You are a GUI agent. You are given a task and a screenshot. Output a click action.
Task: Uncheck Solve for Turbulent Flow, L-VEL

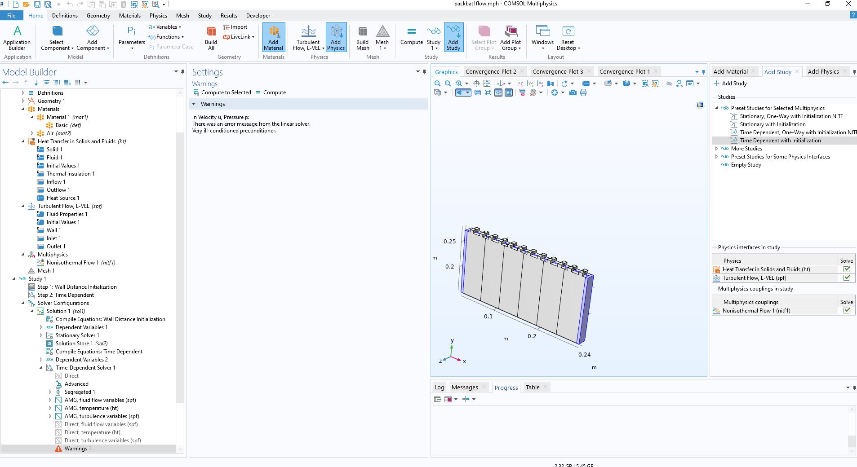[x=846, y=278]
